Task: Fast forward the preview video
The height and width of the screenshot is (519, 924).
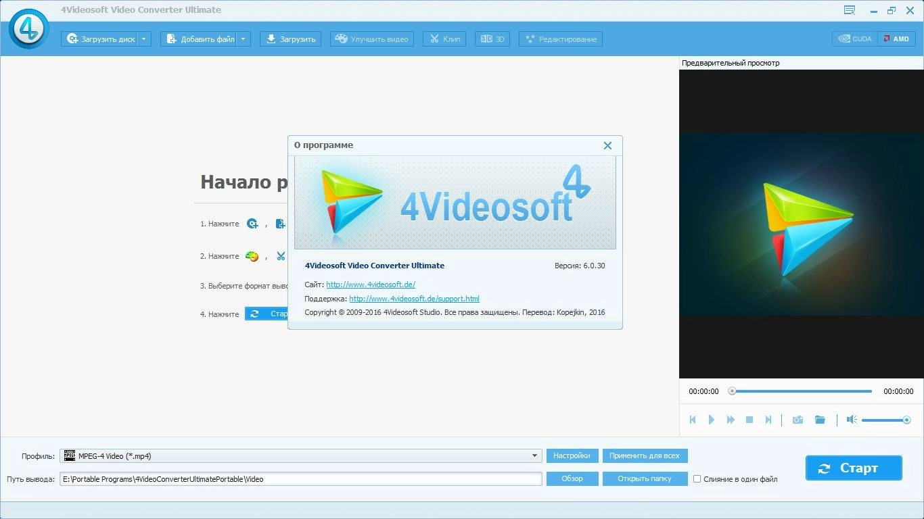Action: pos(731,420)
